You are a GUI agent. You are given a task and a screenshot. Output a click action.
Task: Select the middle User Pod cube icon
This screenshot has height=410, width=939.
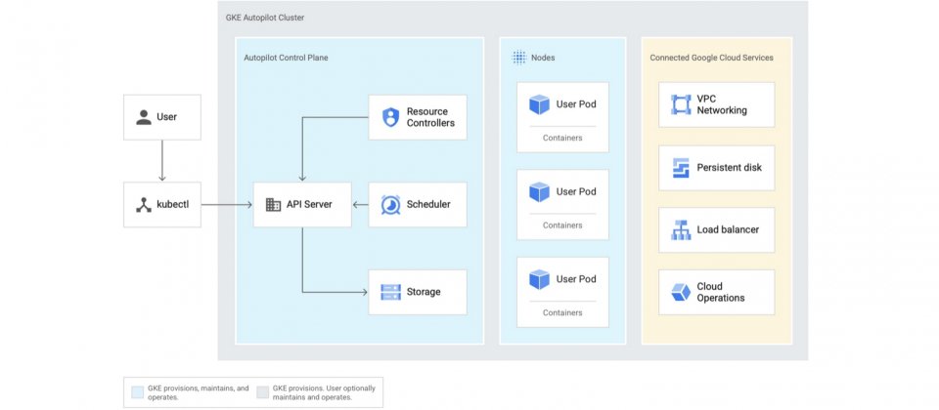539,192
